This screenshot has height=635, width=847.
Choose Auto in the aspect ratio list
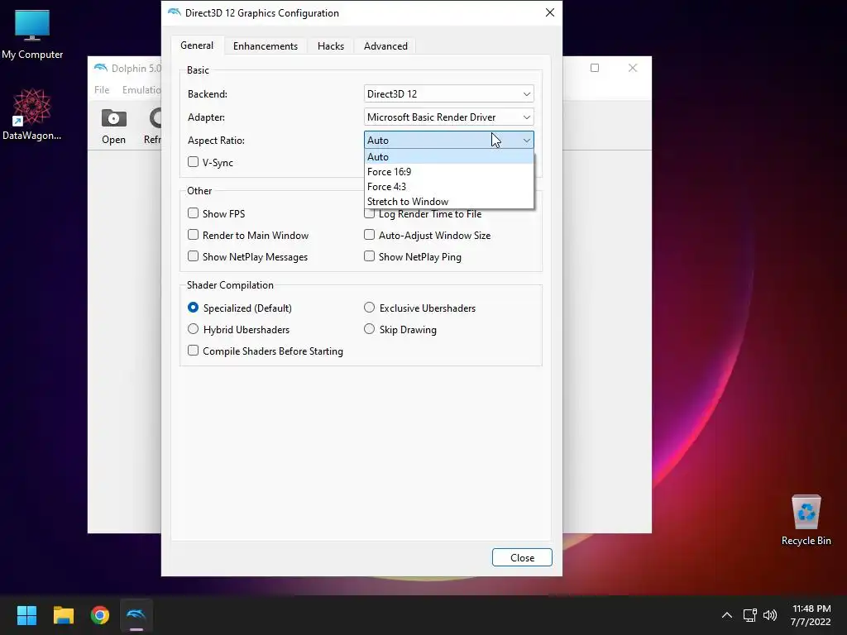pos(449,156)
